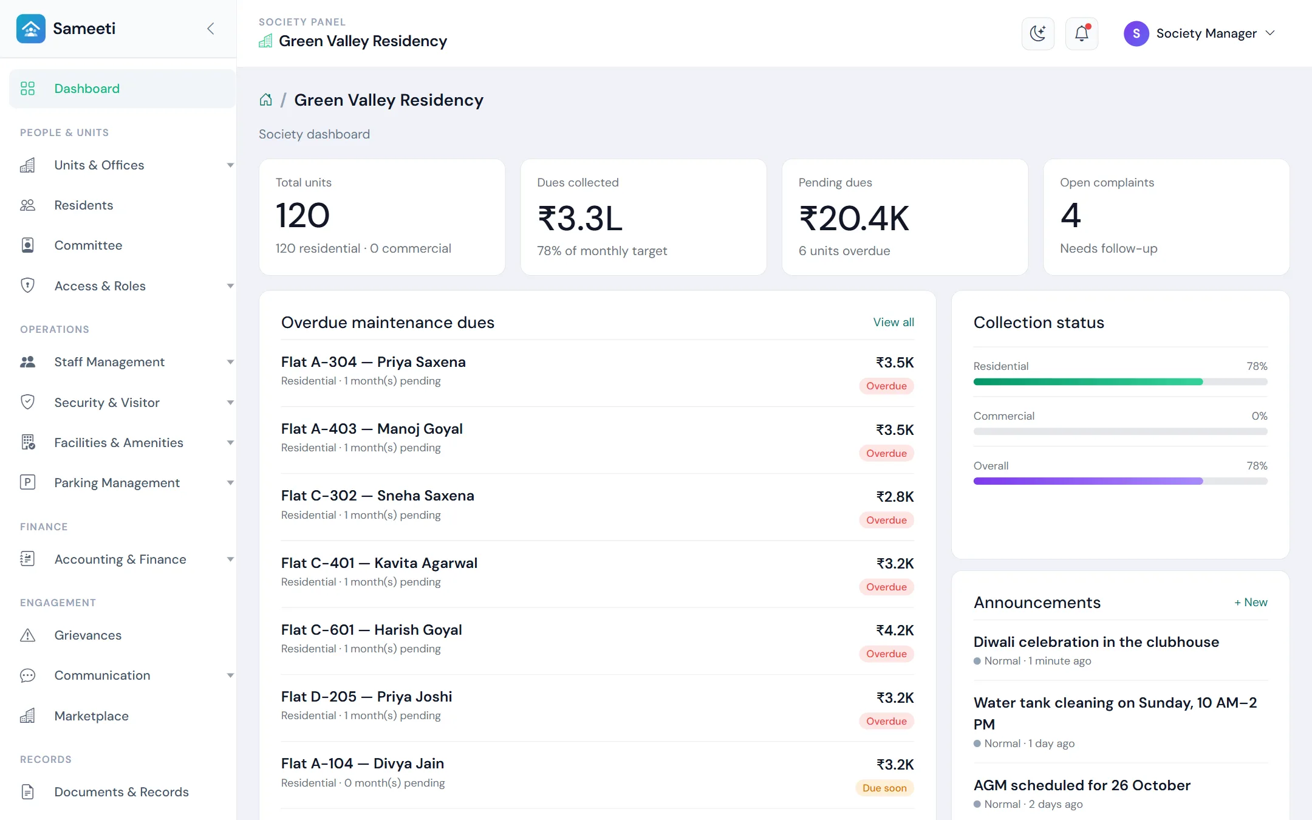
Task: Collapse the sidebar with the left chevron
Action: pyautogui.click(x=210, y=29)
